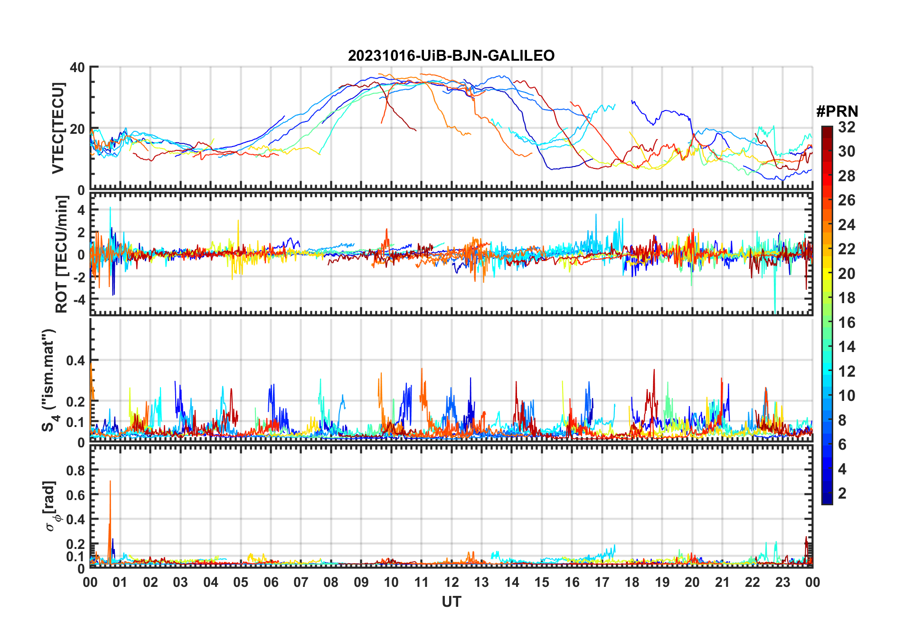Screen dimensions: 903x631
Task: Click x-axis tick label 23
Action: coord(782,582)
